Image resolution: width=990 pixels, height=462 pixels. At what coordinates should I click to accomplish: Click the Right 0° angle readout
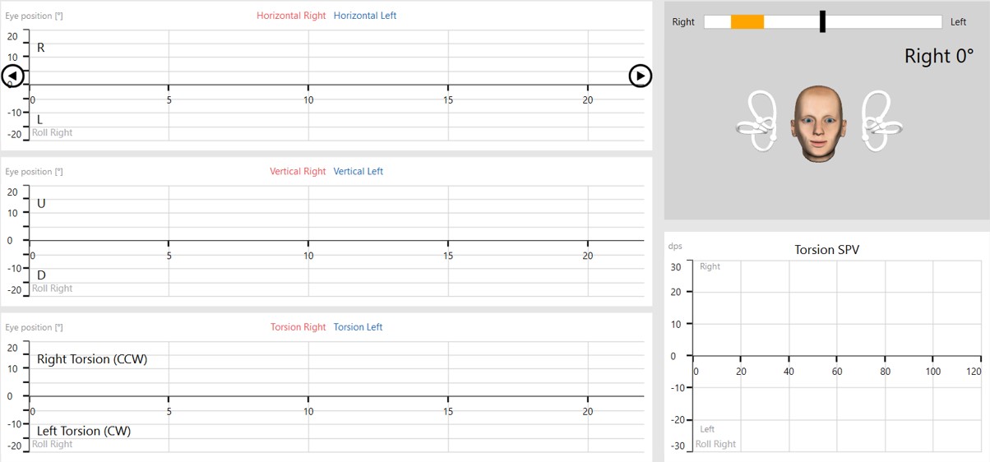[938, 56]
